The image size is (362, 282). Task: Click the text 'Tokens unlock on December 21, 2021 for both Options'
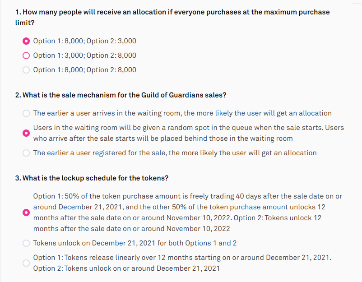pyautogui.click(x=135, y=243)
